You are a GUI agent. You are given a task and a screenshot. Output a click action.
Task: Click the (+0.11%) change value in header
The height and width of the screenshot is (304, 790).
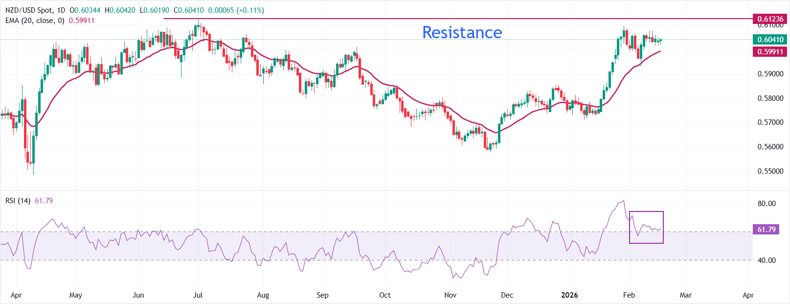250,10
